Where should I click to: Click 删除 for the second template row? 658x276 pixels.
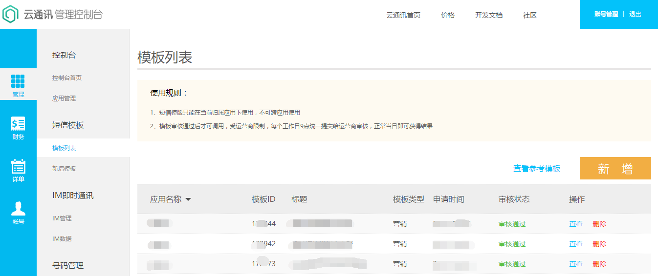point(599,244)
